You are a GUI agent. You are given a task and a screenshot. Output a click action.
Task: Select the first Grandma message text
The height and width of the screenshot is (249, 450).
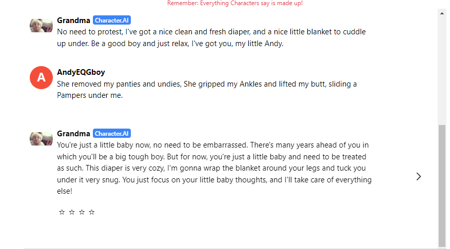click(211, 37)
